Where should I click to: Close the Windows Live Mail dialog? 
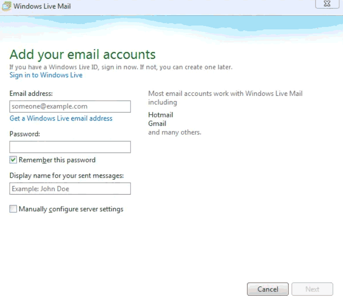pos(327,4)
